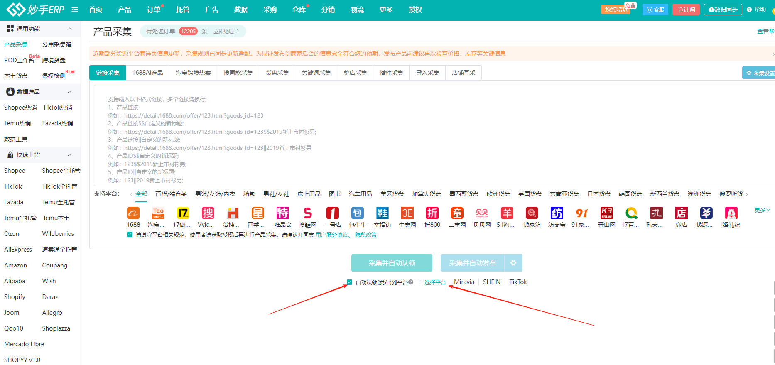Open the 用户服务协议 link
The image size is (775, 365).
click(x=332, y=235)
